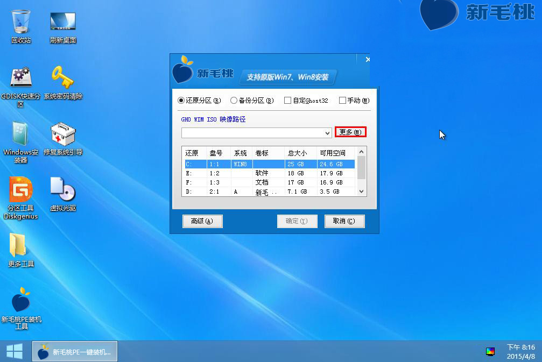Activate 新毛桃PE一键装机 taskbar button
Image resolution: width=542 pixels, height=362 pixels.
coord(75,351)
